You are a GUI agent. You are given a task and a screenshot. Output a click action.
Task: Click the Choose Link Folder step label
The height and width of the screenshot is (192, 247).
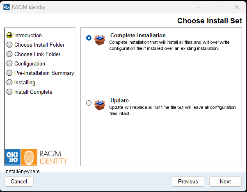tap(37, 54)
